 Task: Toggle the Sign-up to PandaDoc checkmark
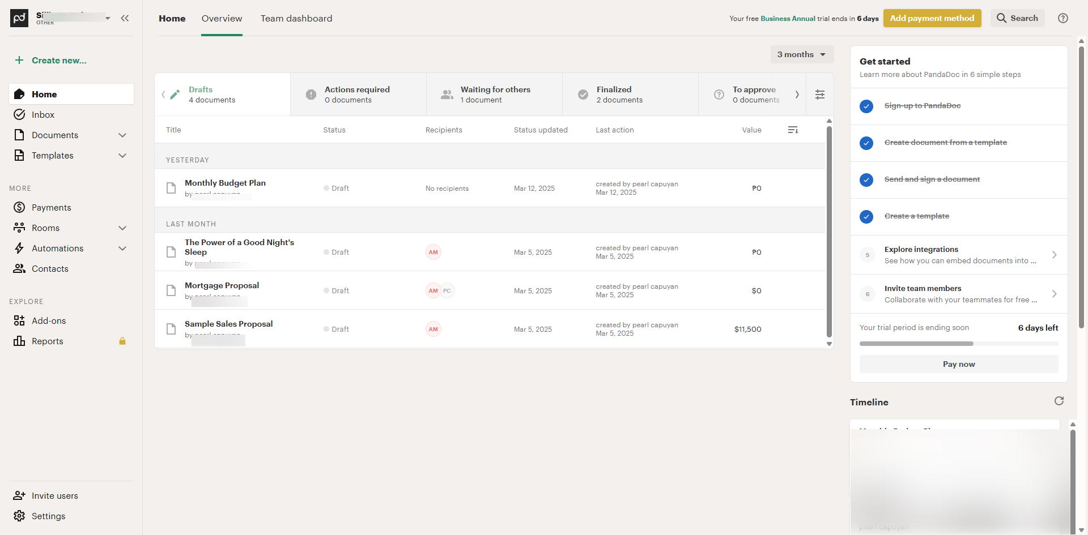pos(866,106)
